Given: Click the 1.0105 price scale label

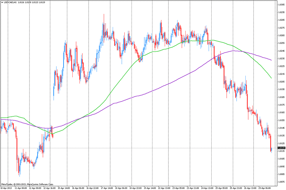Looking at the screenshot, I should click(282, 159).
